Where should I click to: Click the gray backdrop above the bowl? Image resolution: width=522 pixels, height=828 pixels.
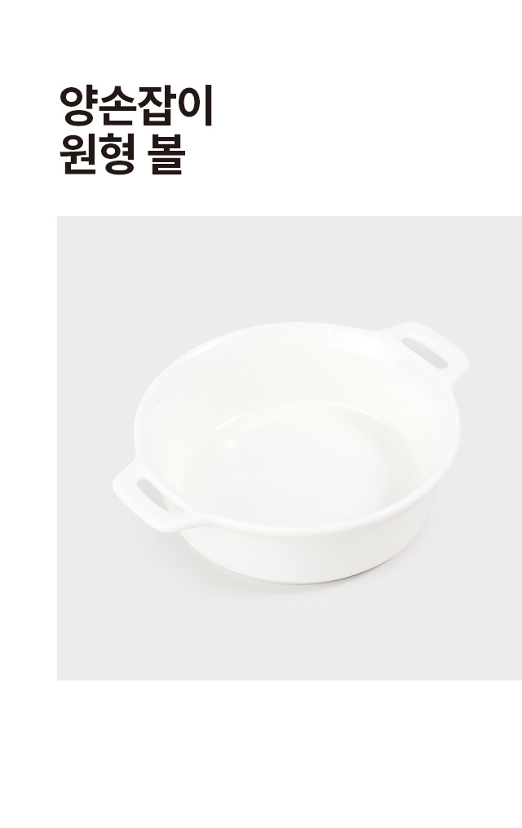coord(290,269)
